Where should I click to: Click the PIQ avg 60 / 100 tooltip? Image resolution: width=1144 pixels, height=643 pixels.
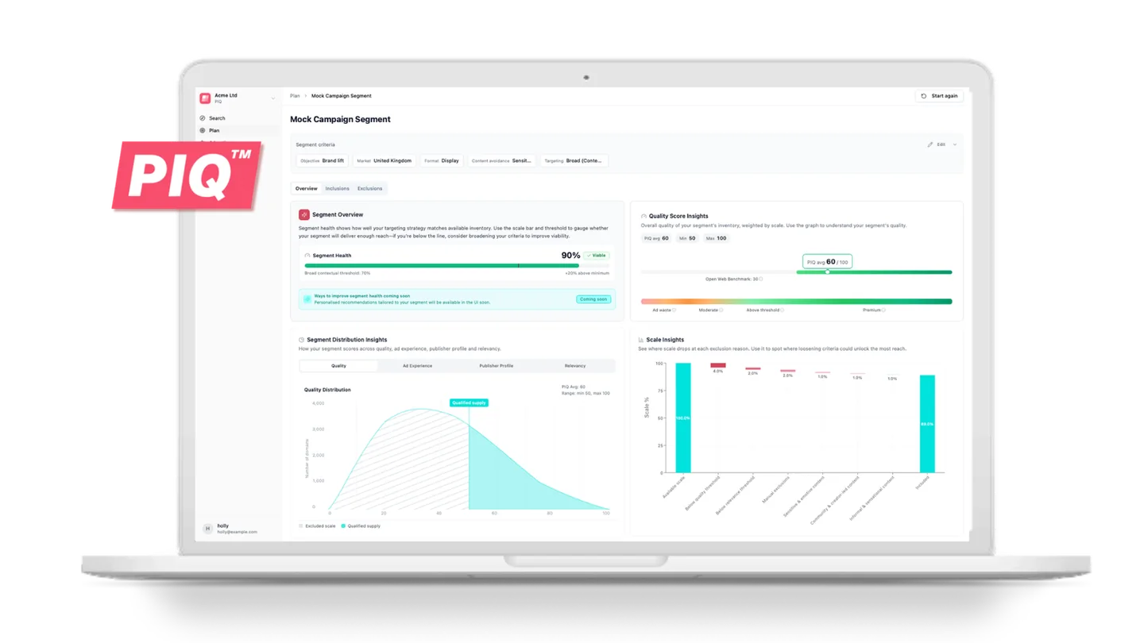pyautogui.click(x=828, y=261)
